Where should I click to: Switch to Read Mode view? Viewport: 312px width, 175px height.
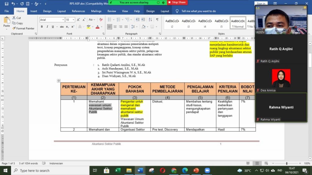248,163
